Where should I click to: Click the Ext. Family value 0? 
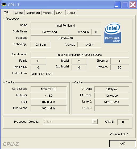[x=38, y=67]
